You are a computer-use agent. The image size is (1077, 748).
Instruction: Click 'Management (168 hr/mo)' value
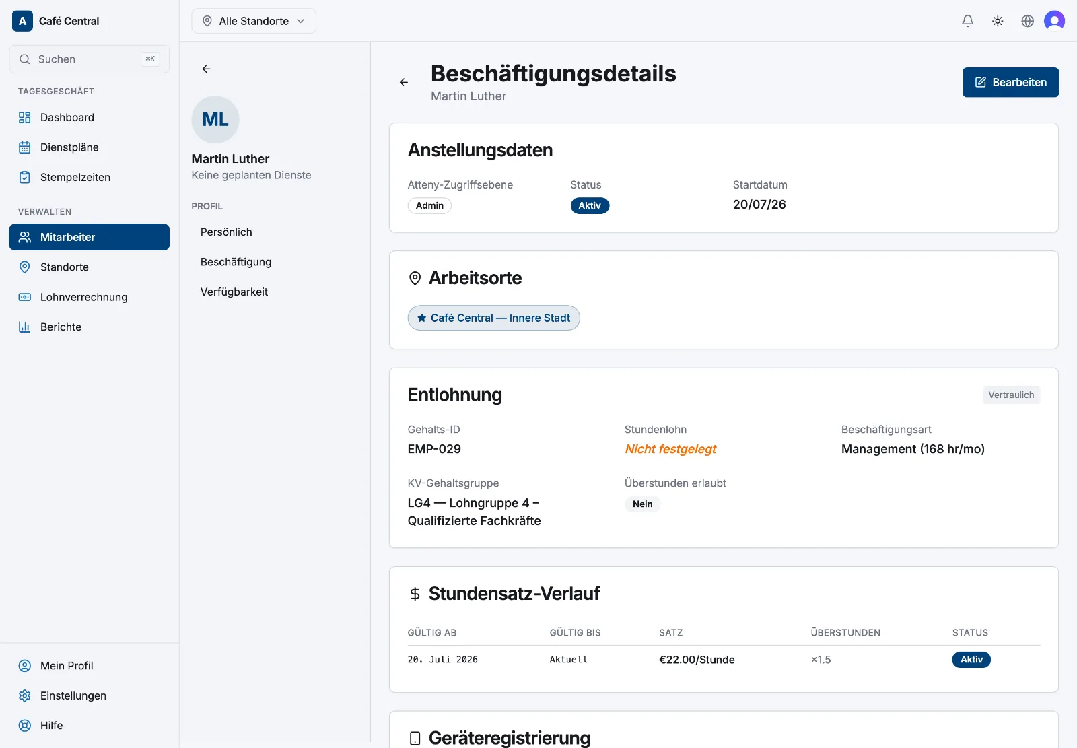click(x=913, y=449)
